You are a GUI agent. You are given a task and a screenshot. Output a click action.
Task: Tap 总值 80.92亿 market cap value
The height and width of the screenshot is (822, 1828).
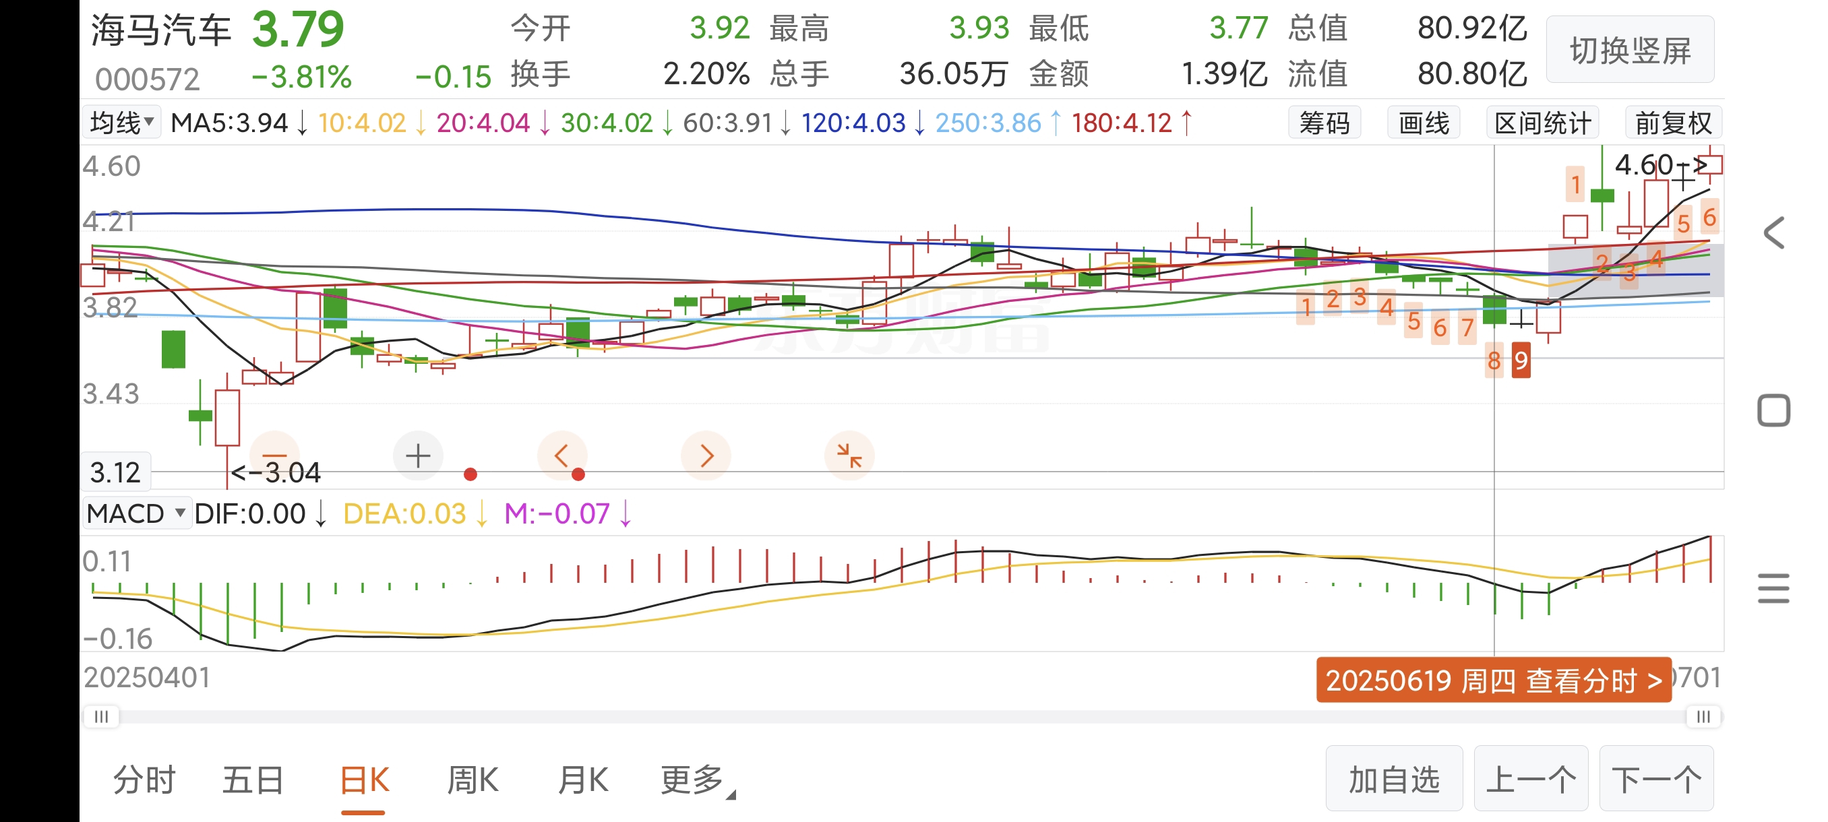click(1407, 28)
